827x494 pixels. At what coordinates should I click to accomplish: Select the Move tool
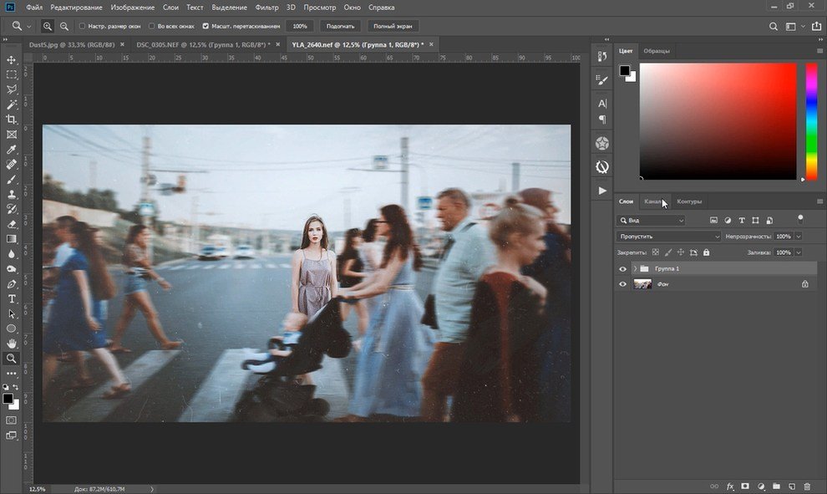coord(12,60)
